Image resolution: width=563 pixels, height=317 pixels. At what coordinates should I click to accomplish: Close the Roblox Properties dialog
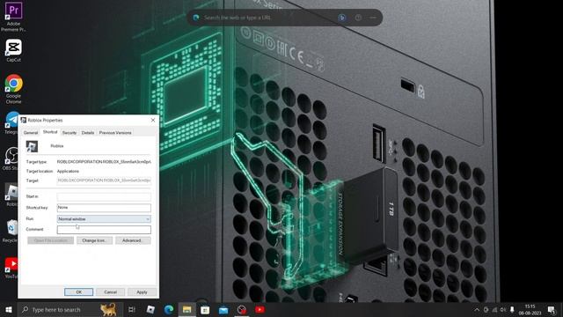[x=153, y=120]
